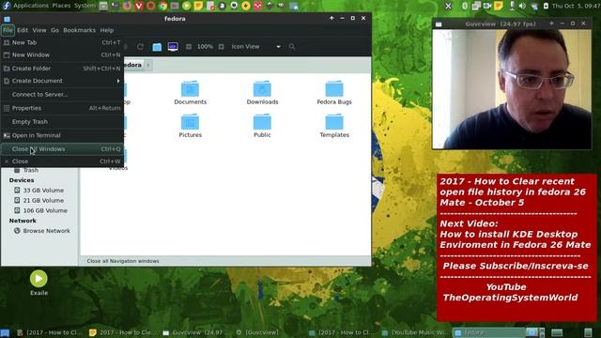This screenshot has height=338, width=601.
Task: Select New Tab from File menu
Action: 62,42
